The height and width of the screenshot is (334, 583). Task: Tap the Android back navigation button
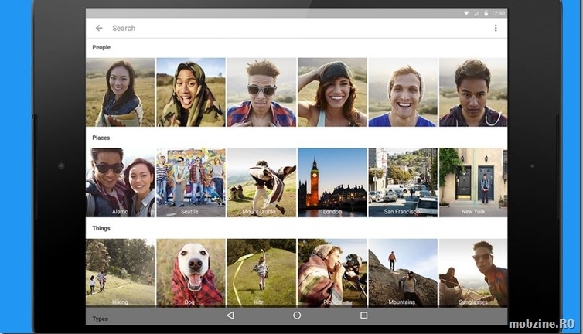coord(230,315)
